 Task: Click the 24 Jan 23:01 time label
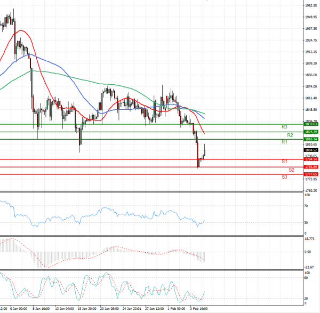tap(132, 309)
